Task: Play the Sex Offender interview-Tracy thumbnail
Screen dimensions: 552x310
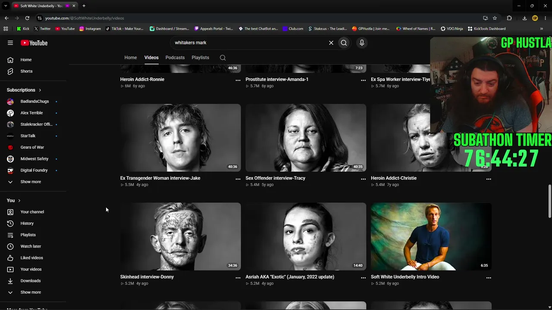Action: pos(306,138)
